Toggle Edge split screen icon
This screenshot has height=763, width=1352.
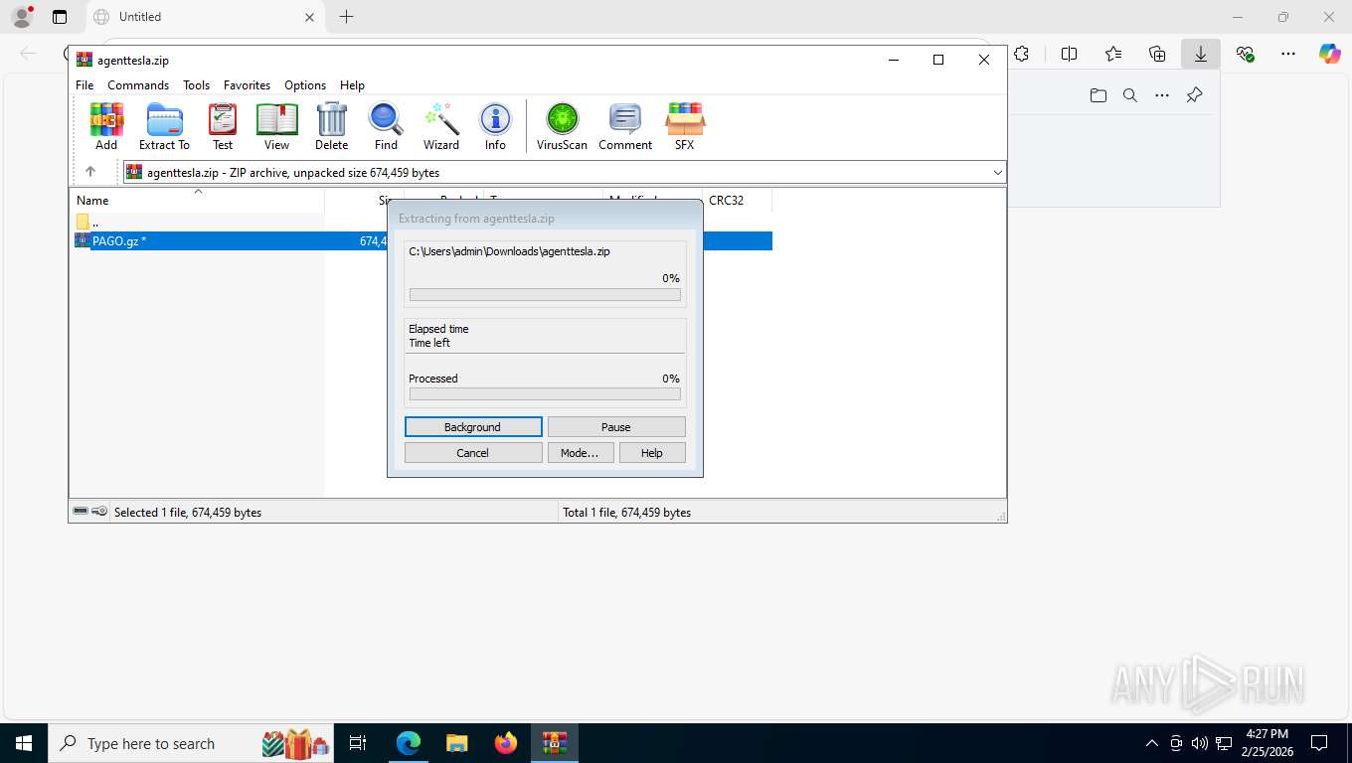(x=1070, y=54)
